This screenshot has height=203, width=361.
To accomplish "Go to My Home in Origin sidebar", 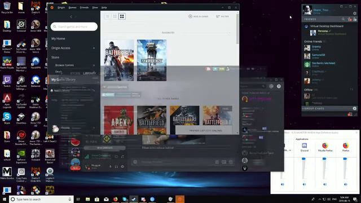I will pyautogui.click(x=58, y=39).
